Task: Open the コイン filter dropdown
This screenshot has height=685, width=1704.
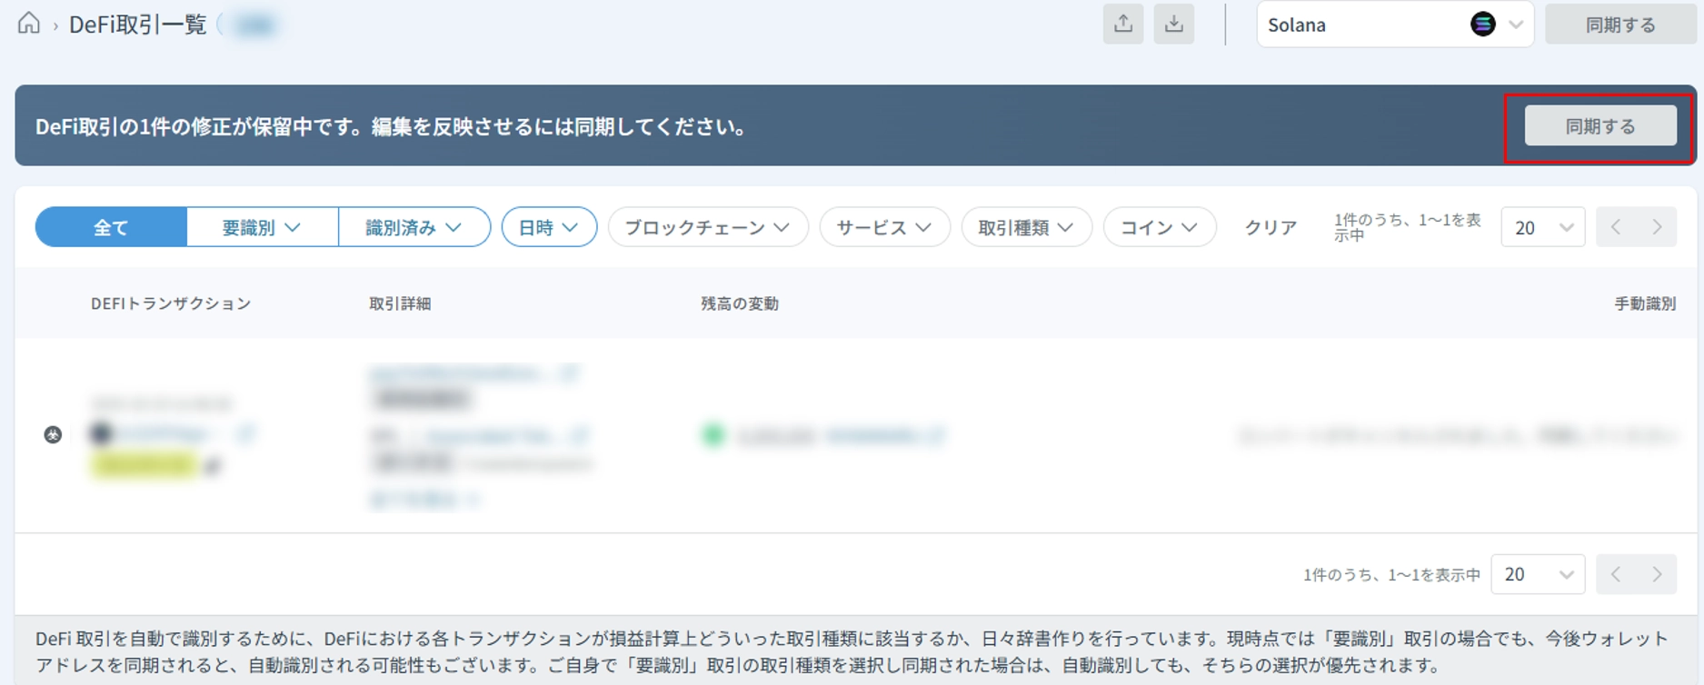Action: [x=1159, y=227]
